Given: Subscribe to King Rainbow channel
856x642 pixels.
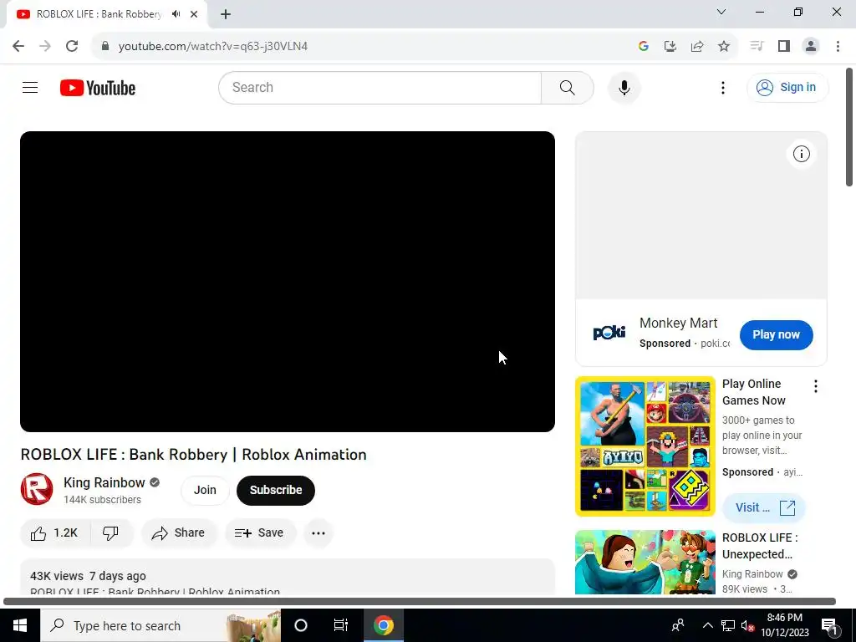Looking at the screenshot, I should 276,490.
